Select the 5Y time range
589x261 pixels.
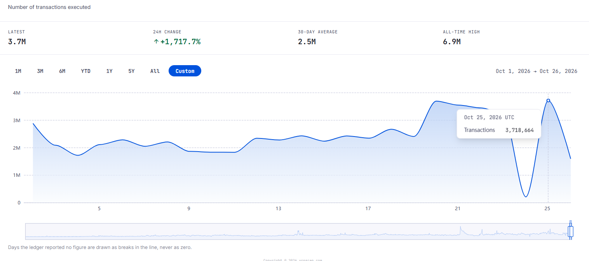[131, 71]
